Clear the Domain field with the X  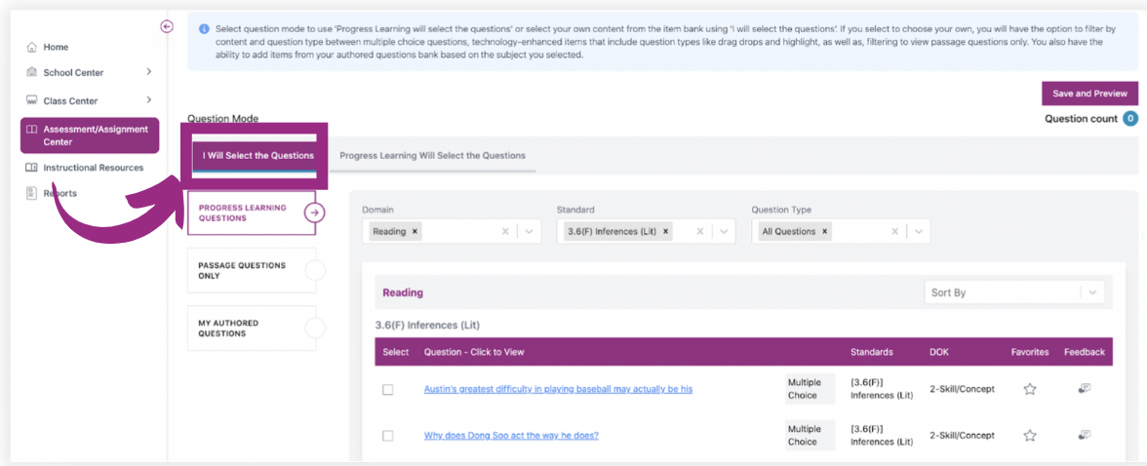pyautogui.click(x=505, y=231)
